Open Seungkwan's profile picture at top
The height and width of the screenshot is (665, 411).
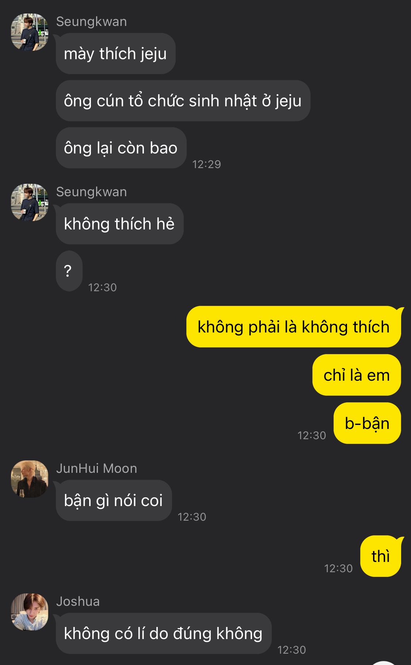[30, 32]
